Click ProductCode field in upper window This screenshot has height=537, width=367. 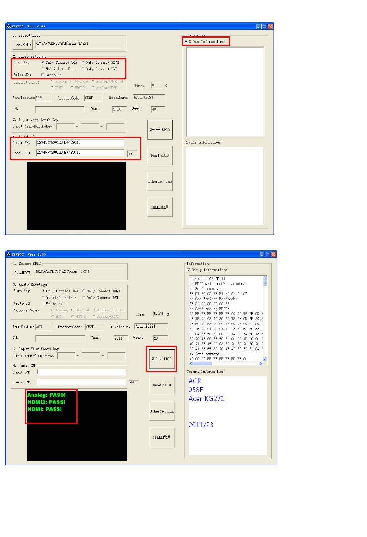[93, 98]
